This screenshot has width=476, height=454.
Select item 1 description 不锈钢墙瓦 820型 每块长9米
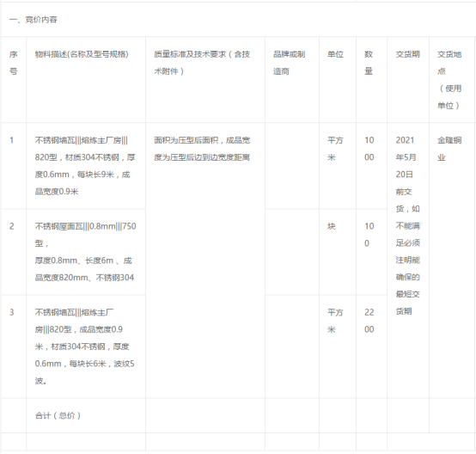click(x=85, y=166)
